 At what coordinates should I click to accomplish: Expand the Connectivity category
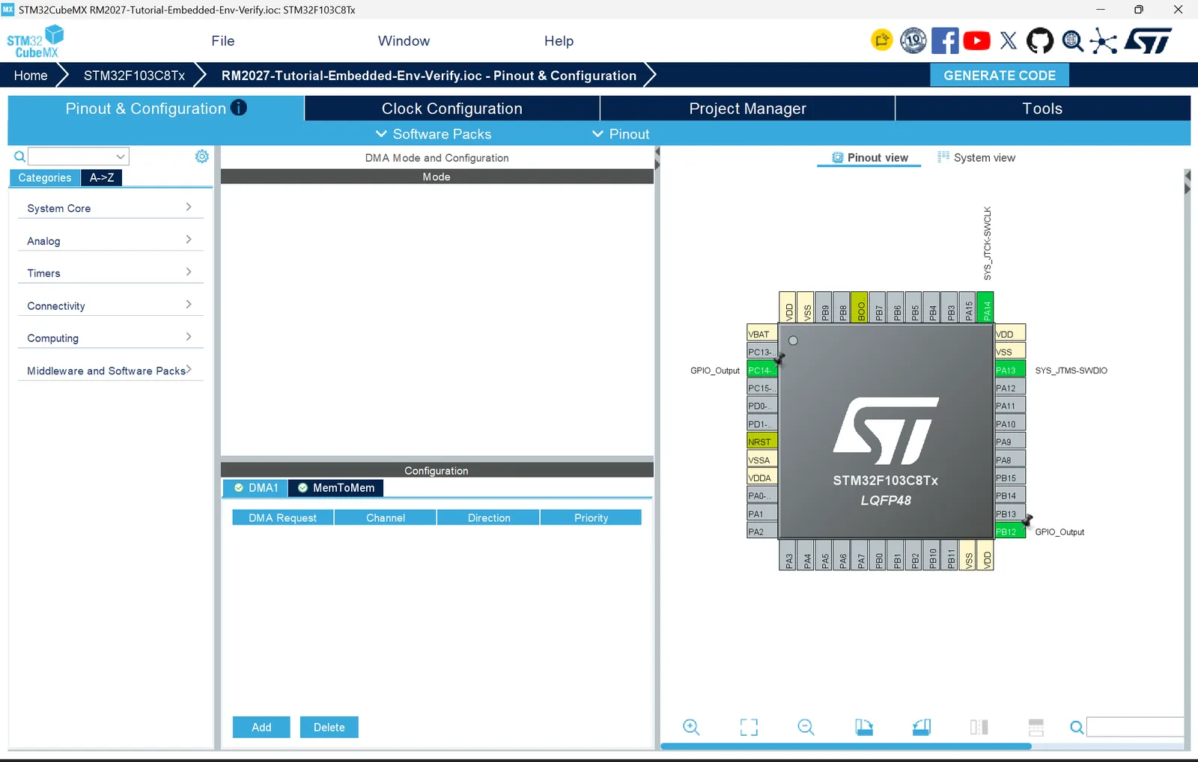(110, 305)
